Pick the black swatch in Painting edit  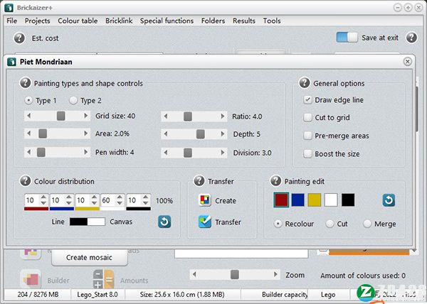348,200
